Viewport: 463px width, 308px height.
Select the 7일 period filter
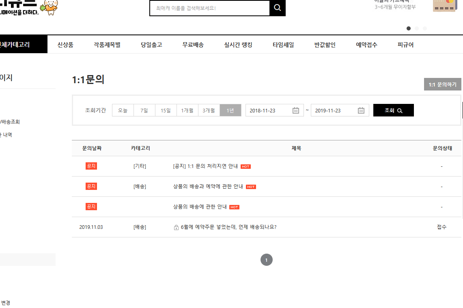144,110
